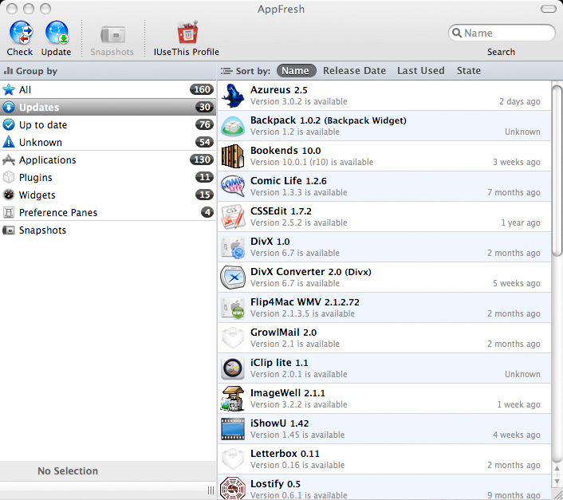The height and width of the screenshot is (500, 563).
Task: Select the Applications group
Action: click(108, 159)
